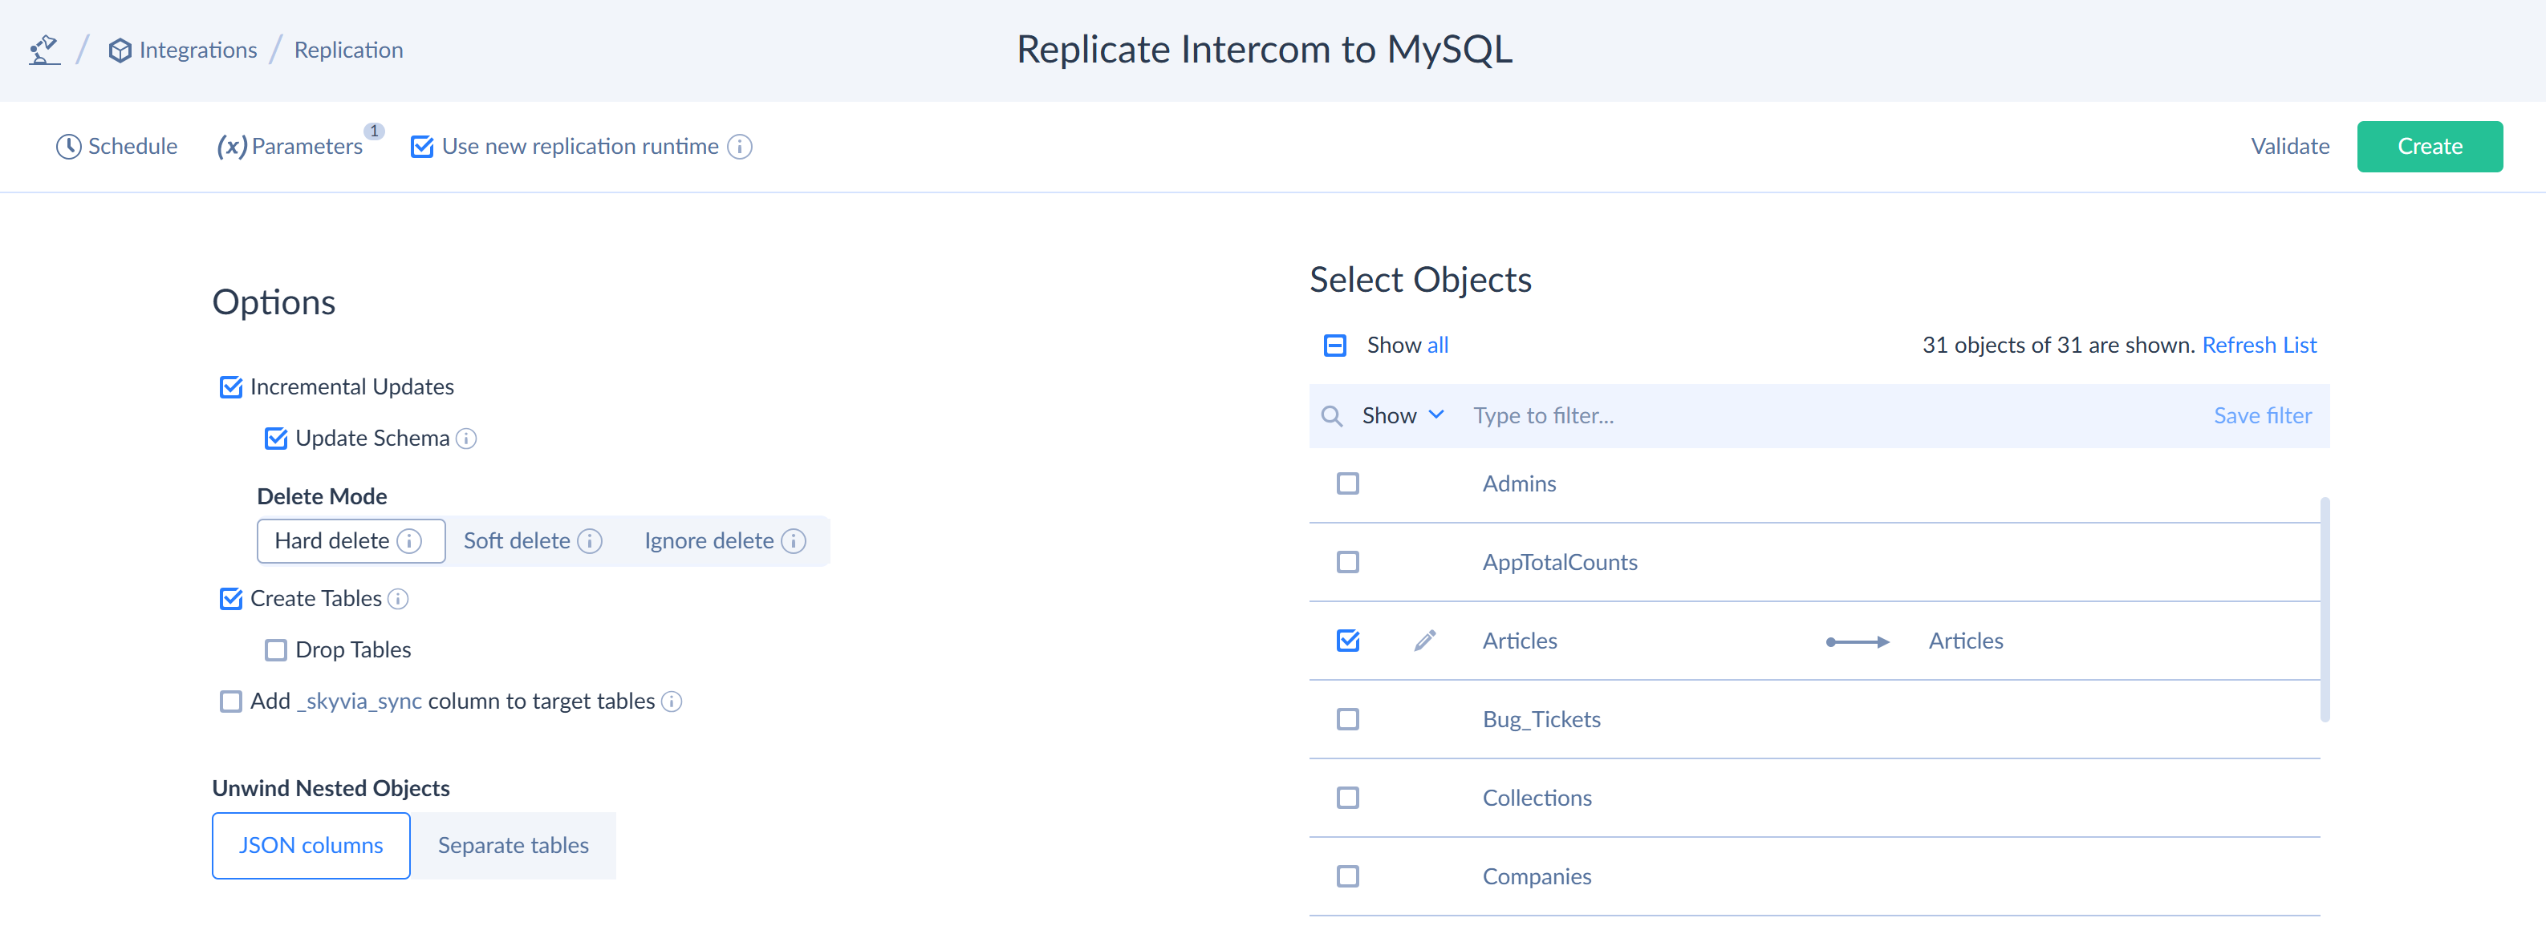Open the Parameters panel
The width and height of the screenshot is (2546, 926).
(x=290, y=147)
